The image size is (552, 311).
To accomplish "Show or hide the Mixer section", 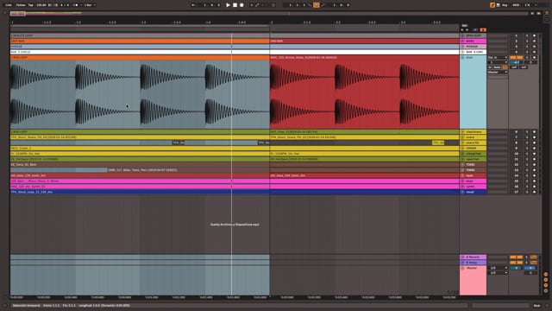I will 546,285.
